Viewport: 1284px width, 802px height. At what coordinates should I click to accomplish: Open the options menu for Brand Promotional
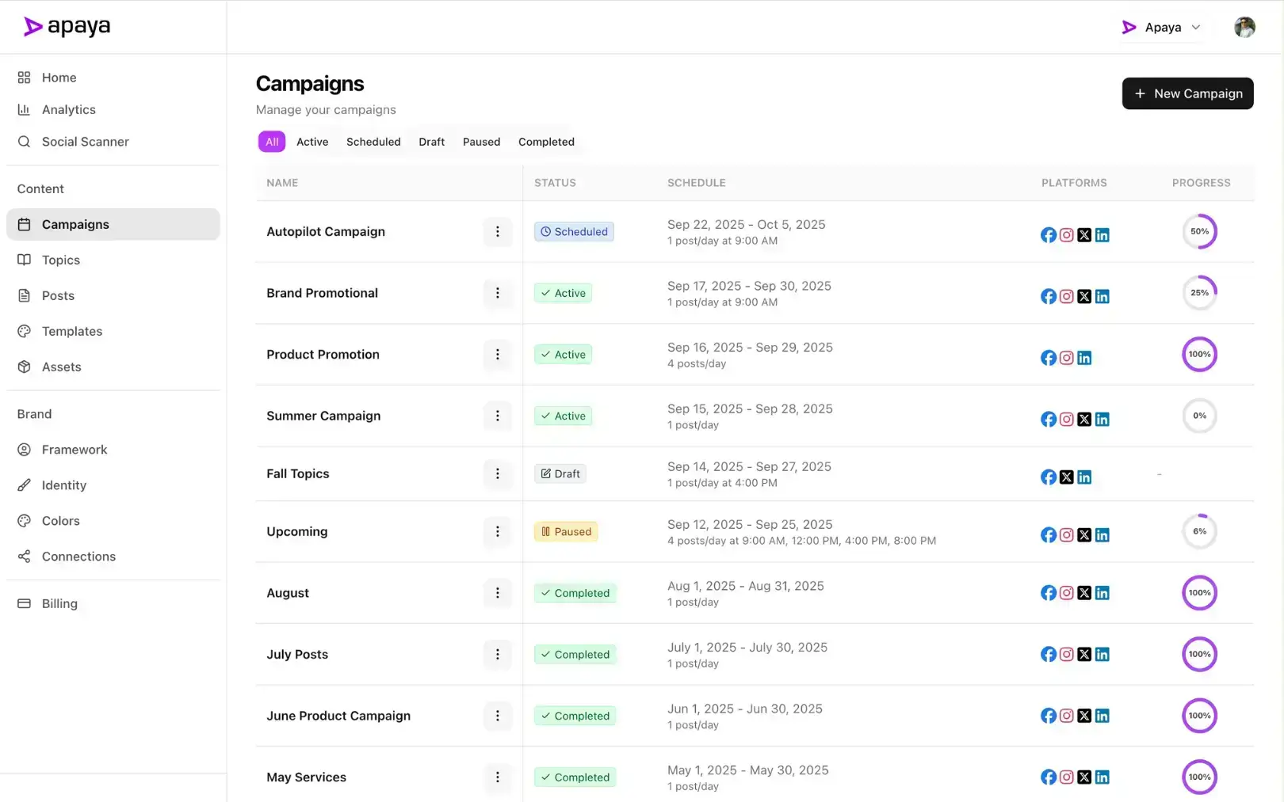point(498,293)
